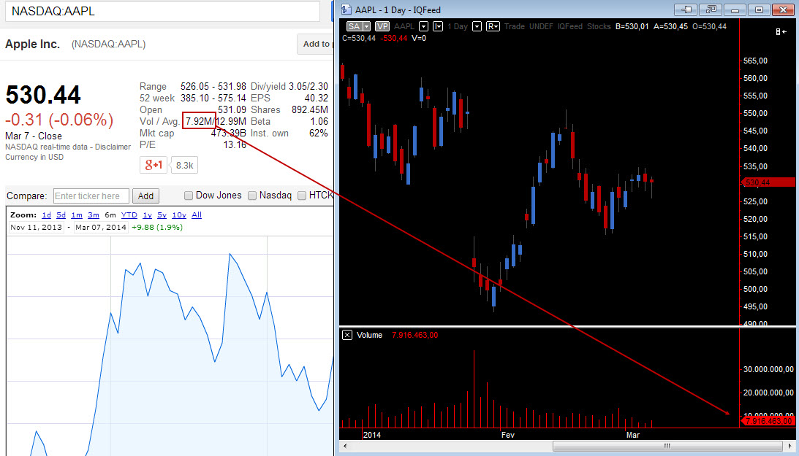
Task: Set chart zoom to 5d
Action: (61, 215)
